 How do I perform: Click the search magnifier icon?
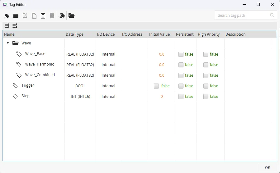pyautogui.click(x=272, y=15)
